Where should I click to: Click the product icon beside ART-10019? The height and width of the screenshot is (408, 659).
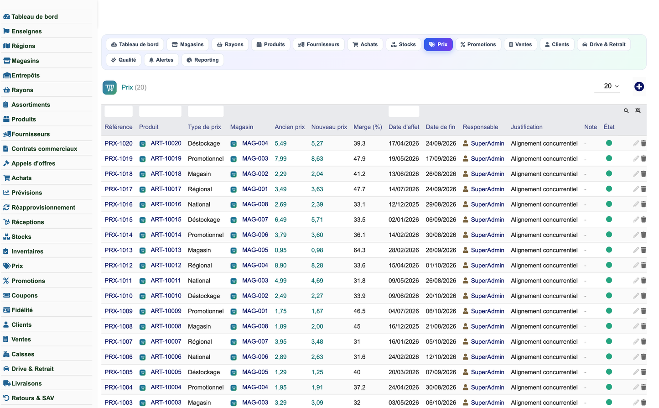(x=142, y=159)
